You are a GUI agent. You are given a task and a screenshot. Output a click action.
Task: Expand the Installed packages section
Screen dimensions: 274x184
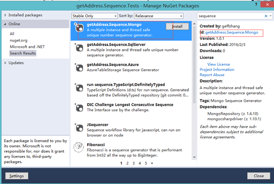pyautogui.click(x=5, y=15)
